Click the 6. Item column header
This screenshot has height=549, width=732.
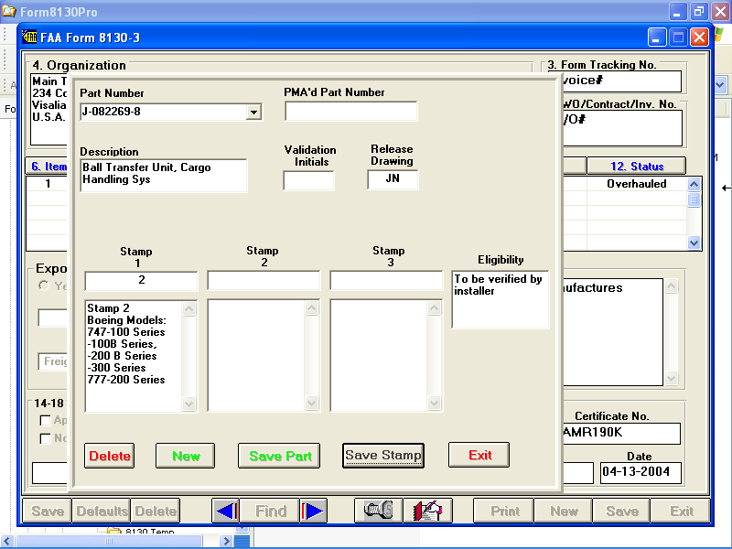(48, 167)
